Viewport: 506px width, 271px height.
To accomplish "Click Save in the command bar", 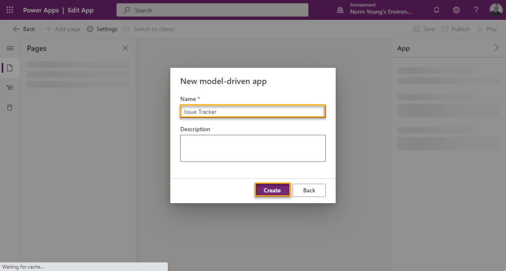I will 424,29.
